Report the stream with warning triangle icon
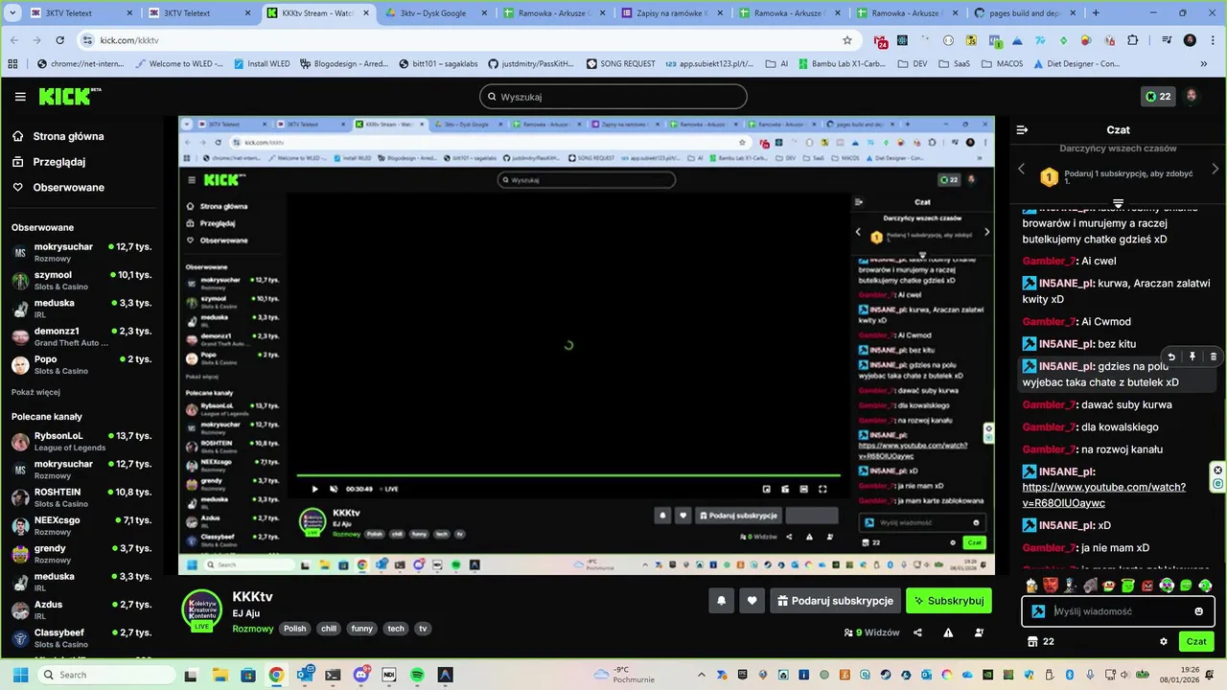The image size is (1227, 690). pyautogui.click(x=948, y=632)
